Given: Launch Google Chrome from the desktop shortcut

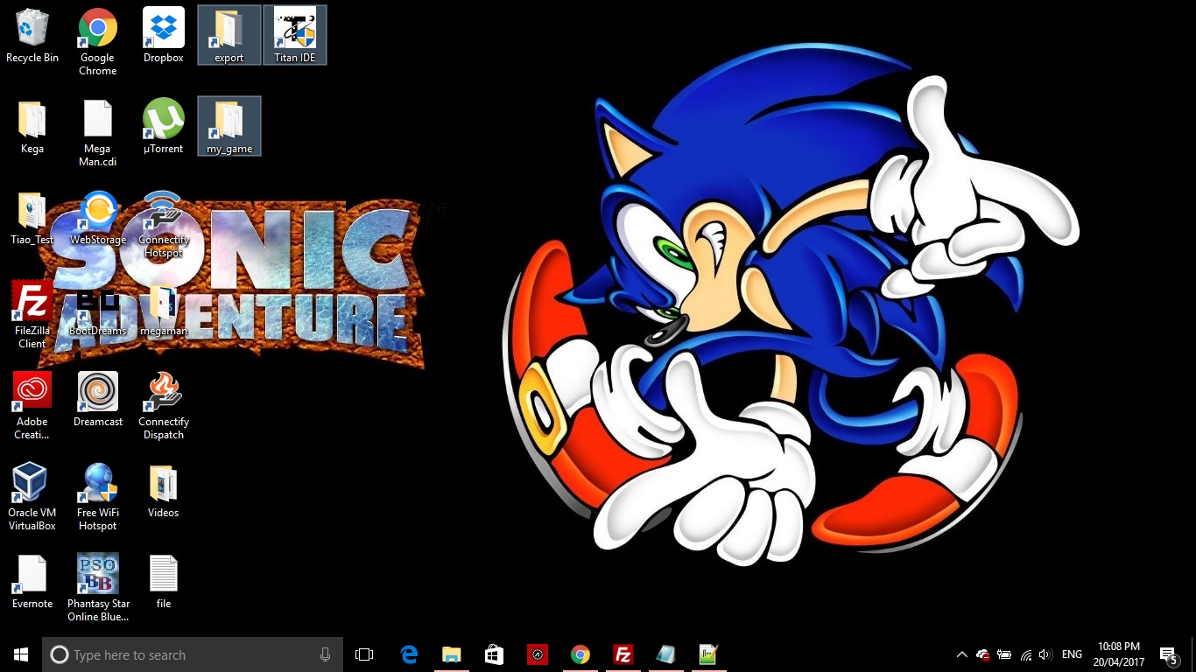Looking at the screenshot, I should [x=98, y=41].
